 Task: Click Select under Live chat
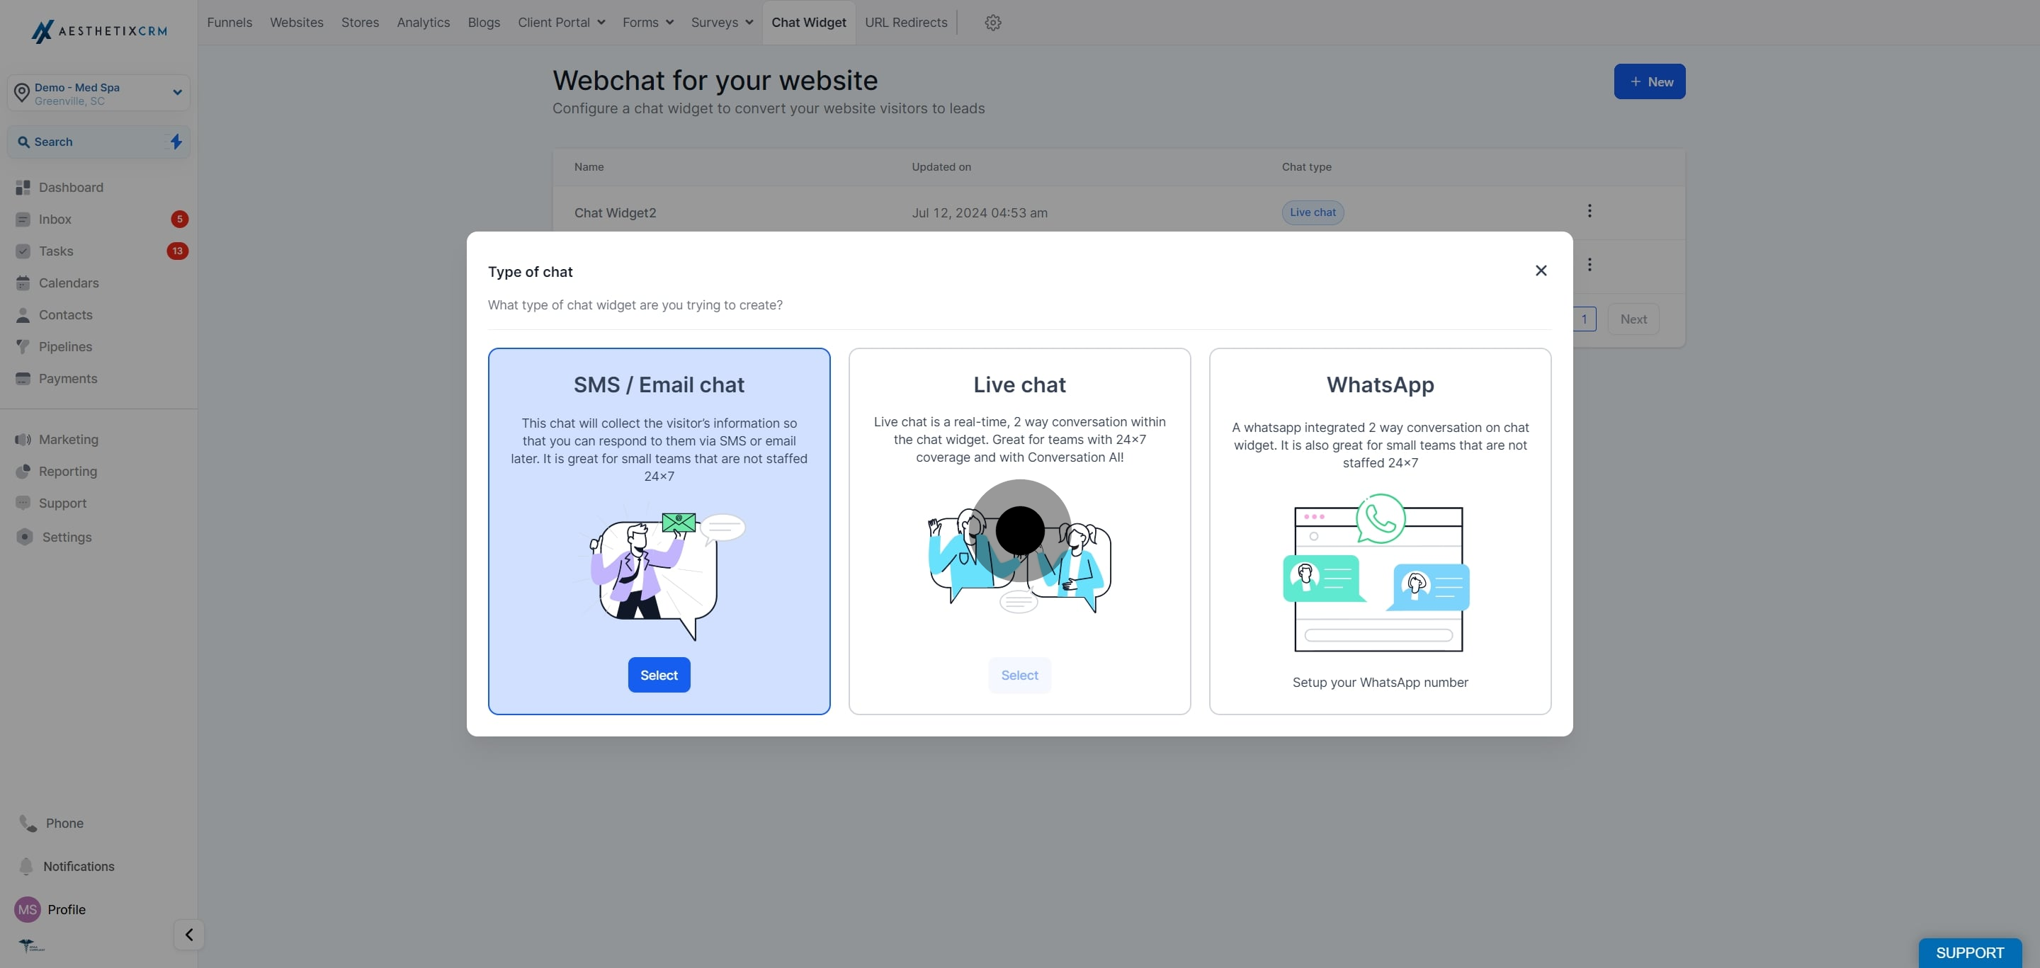click(x=1019, y=674)
